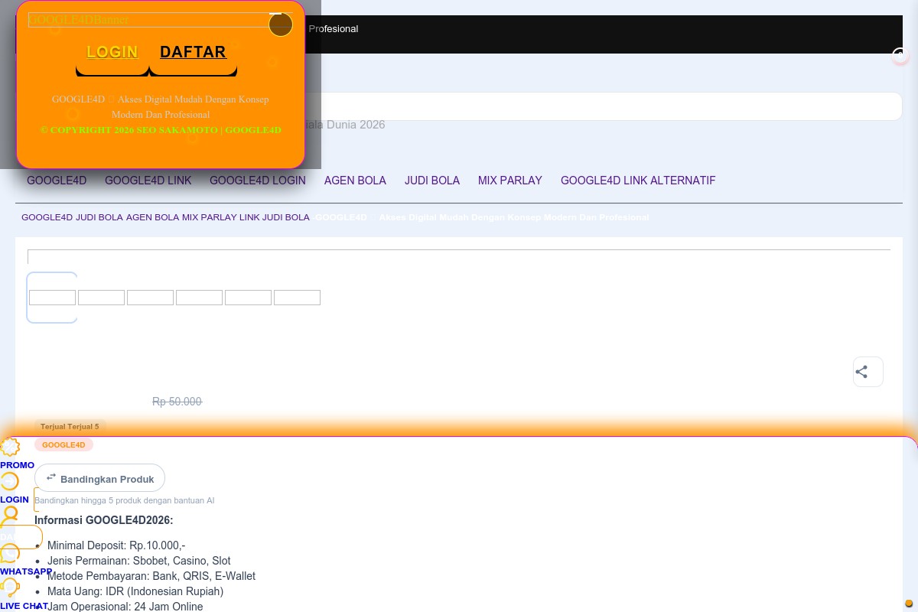Viewport: 918px width, 612px height.
Task: Click the WHATSAPP sidebar label
Action: pos(26,571)
